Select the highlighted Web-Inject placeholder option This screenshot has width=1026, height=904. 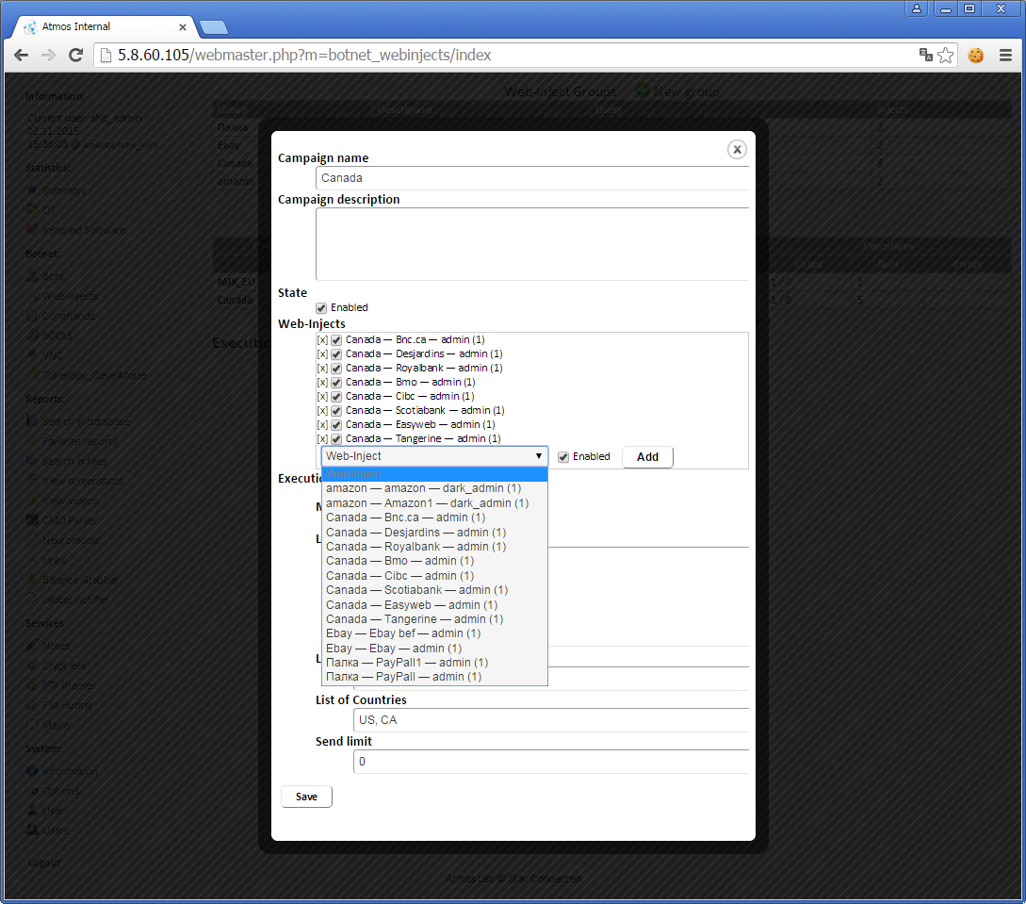coord(434,474)
